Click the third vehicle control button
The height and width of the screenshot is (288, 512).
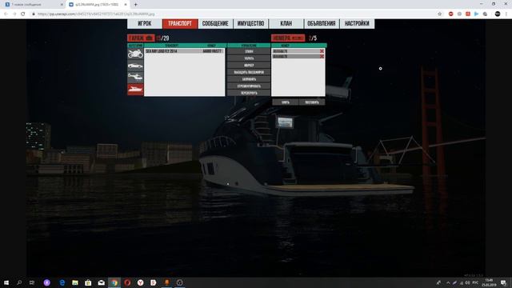(249, 66)
